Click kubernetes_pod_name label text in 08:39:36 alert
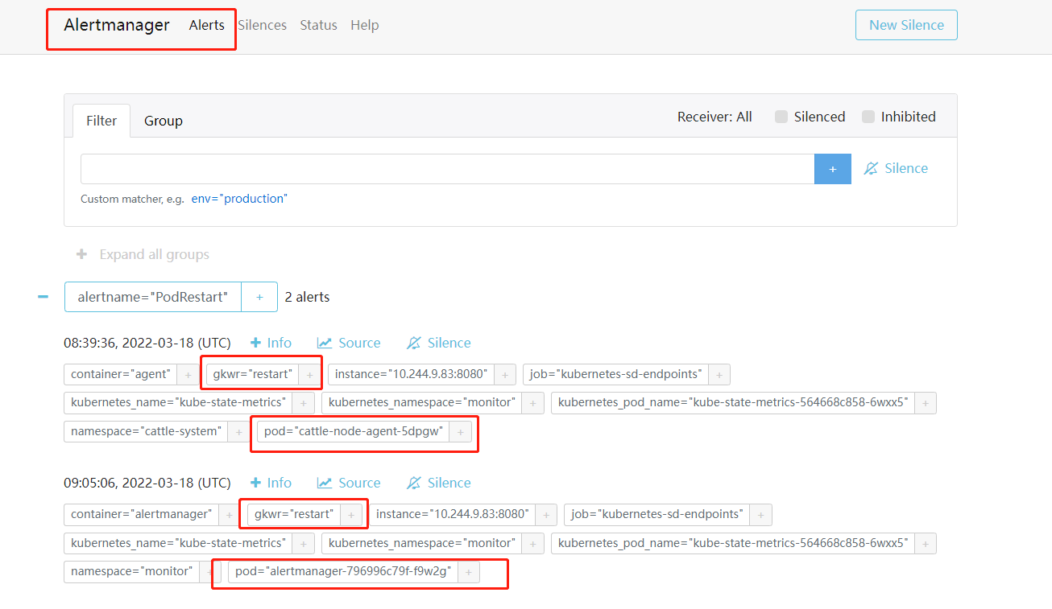 [734, 403]
